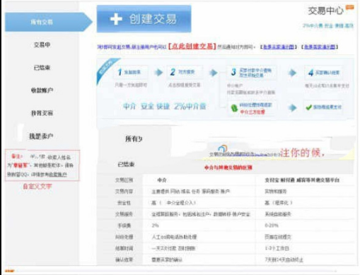This screenshot has height=275, width=360.
Task: Click the step 1 box in the flow
Action: click(x=132, y=72)
